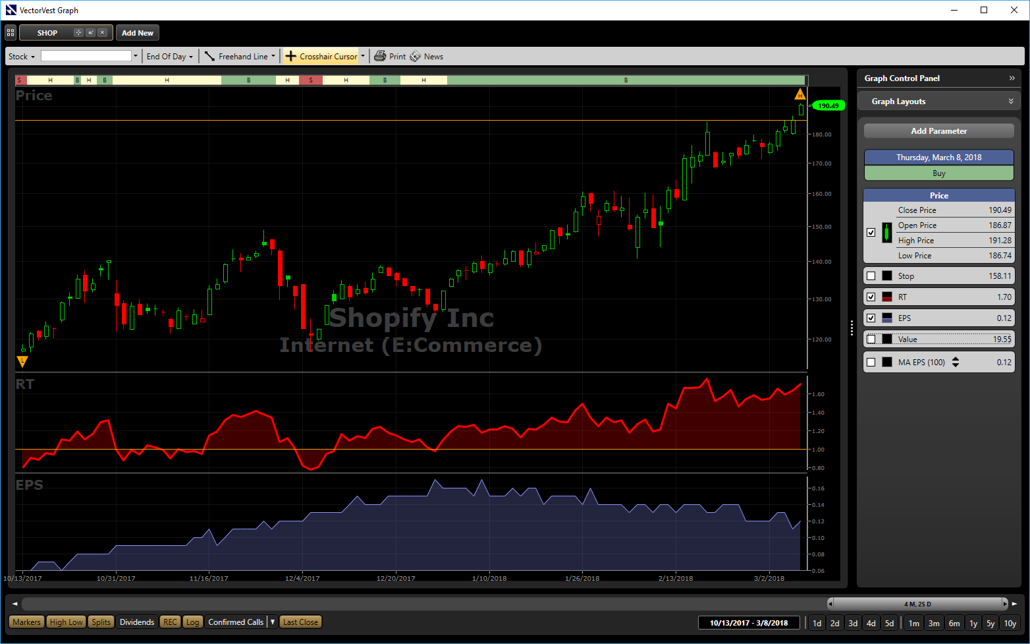
Task: Set the range to 5d
Action: [889, 623]
